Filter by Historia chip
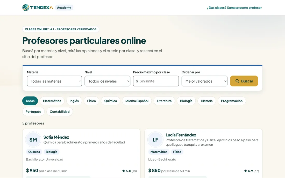The width and height of the screenshot is (285, 178). (207, 101)
